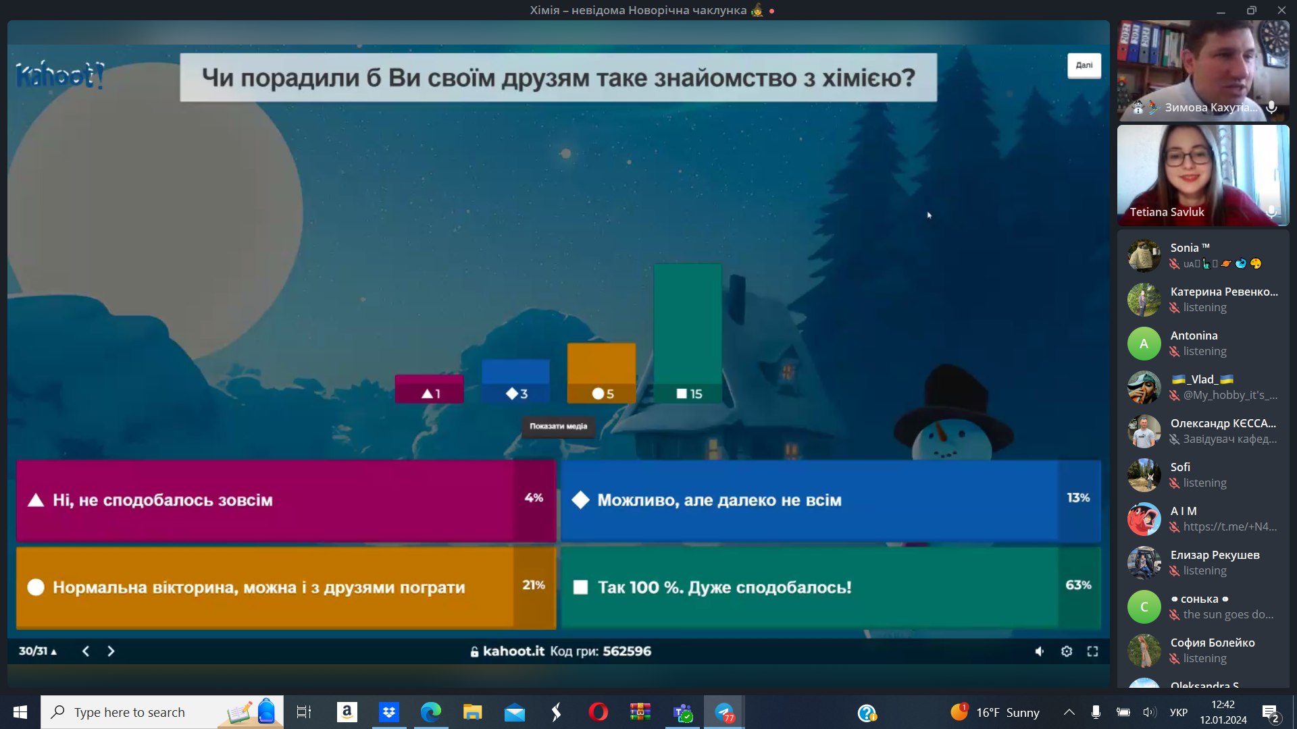The width and height of the screenshot is (1297, 729).
Task: Open Kahoot settings gear icon
Action: [1067, 651]
